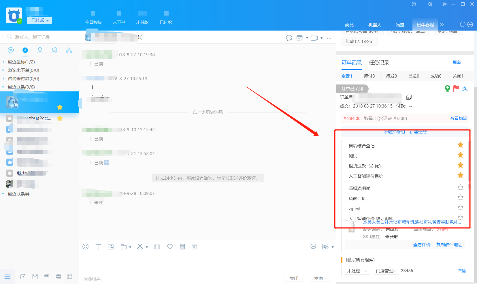Click the 刷新 refresh link

pyautogui.click(x=457, y=63)
